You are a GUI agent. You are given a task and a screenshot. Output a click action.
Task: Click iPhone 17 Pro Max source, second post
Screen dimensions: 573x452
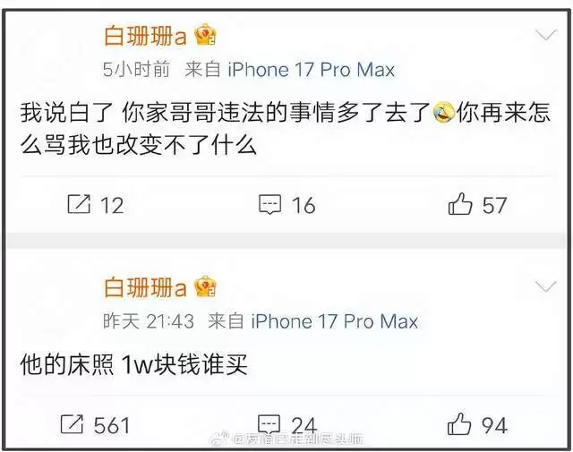[335, 321]
